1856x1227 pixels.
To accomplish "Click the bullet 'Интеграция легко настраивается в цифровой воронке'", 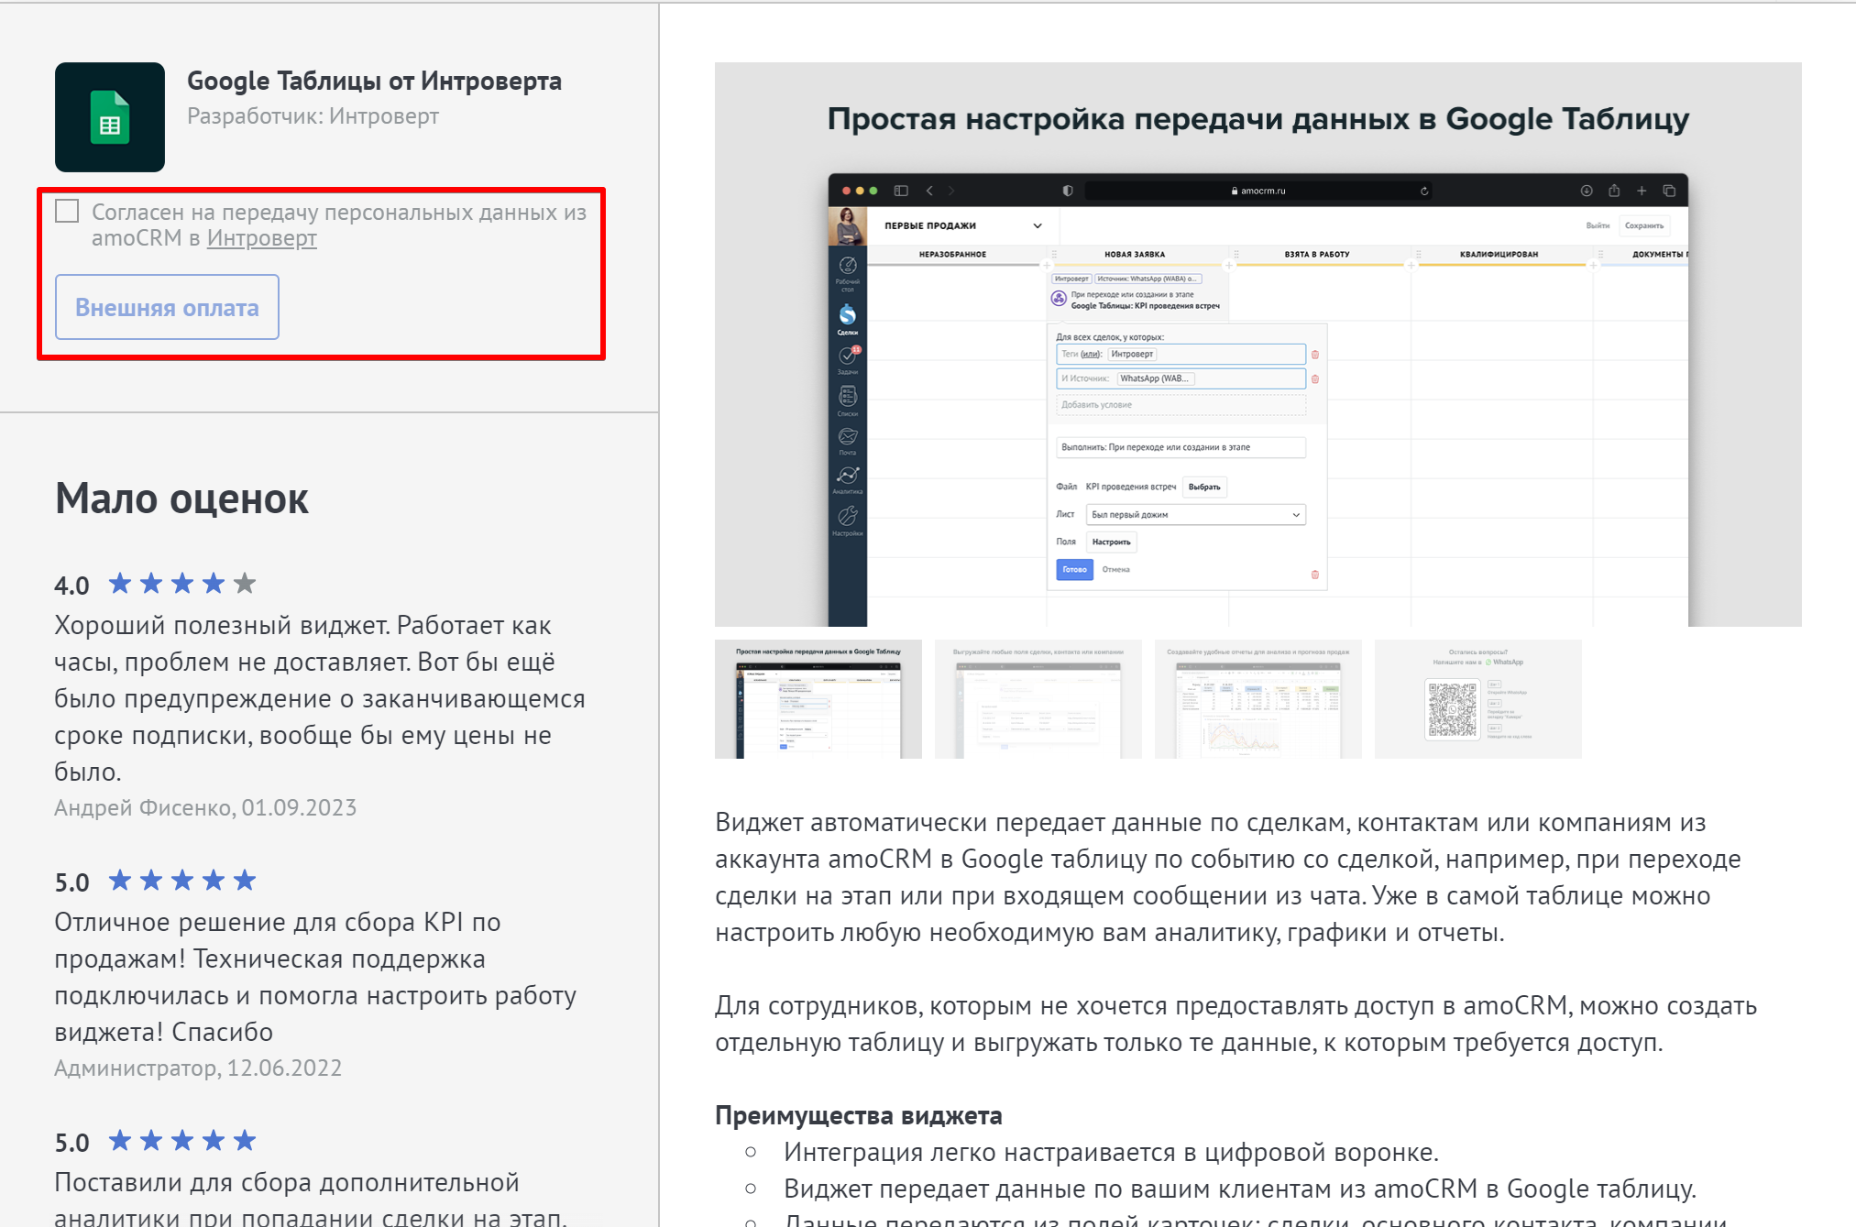I will coord(1111,1152).
